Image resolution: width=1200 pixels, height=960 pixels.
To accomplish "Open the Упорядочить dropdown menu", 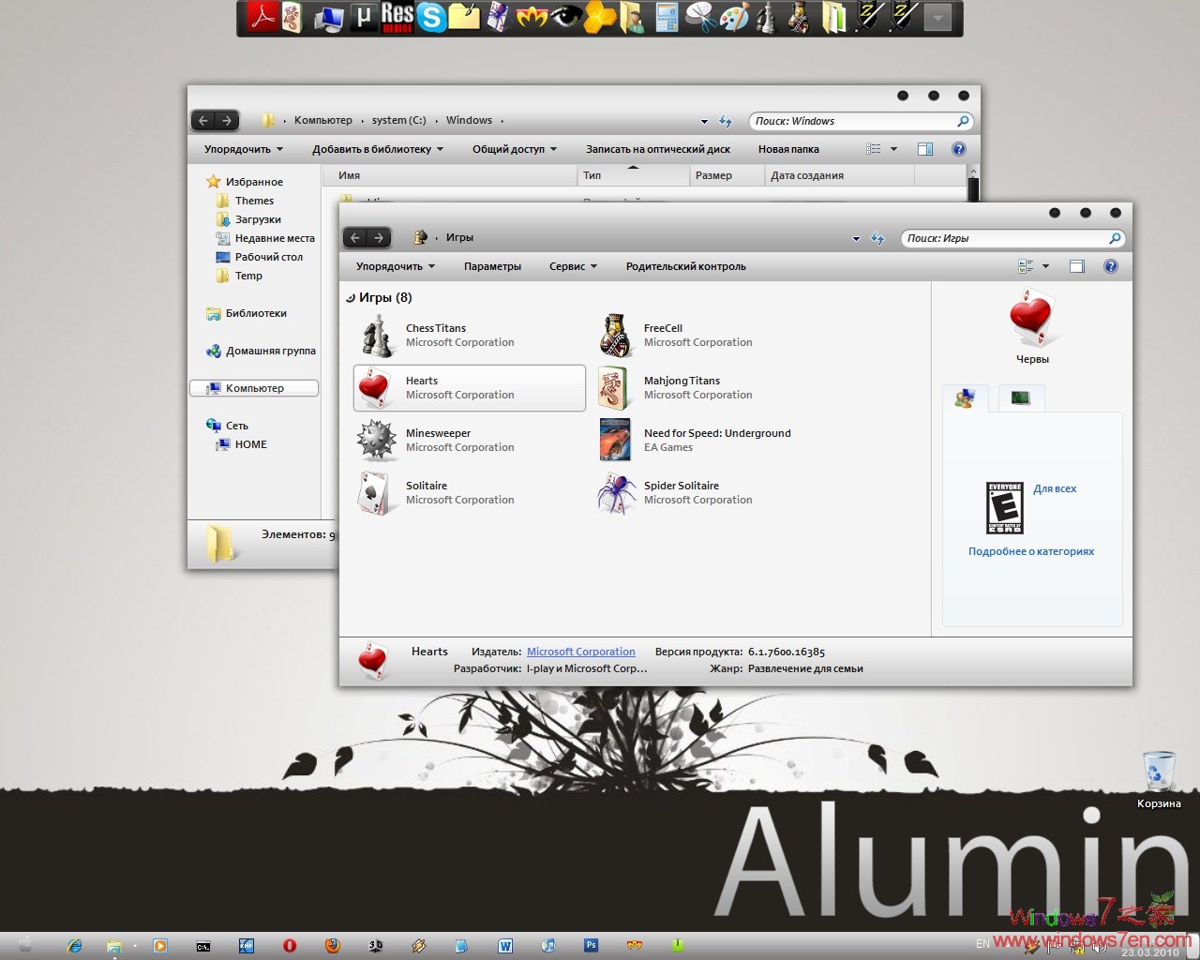I will [x=394, y=265].
